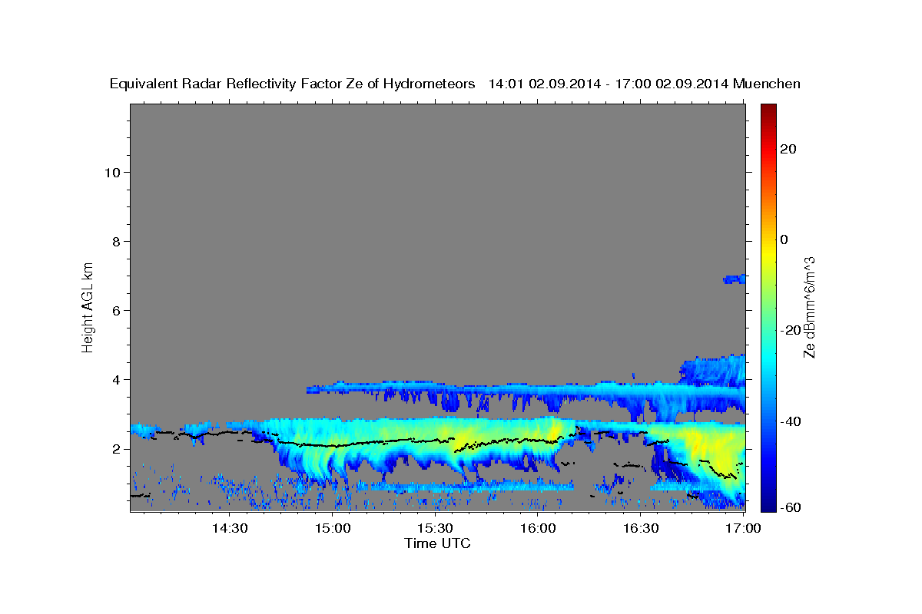Click the height axis label '2'

[x=116, y=448]
